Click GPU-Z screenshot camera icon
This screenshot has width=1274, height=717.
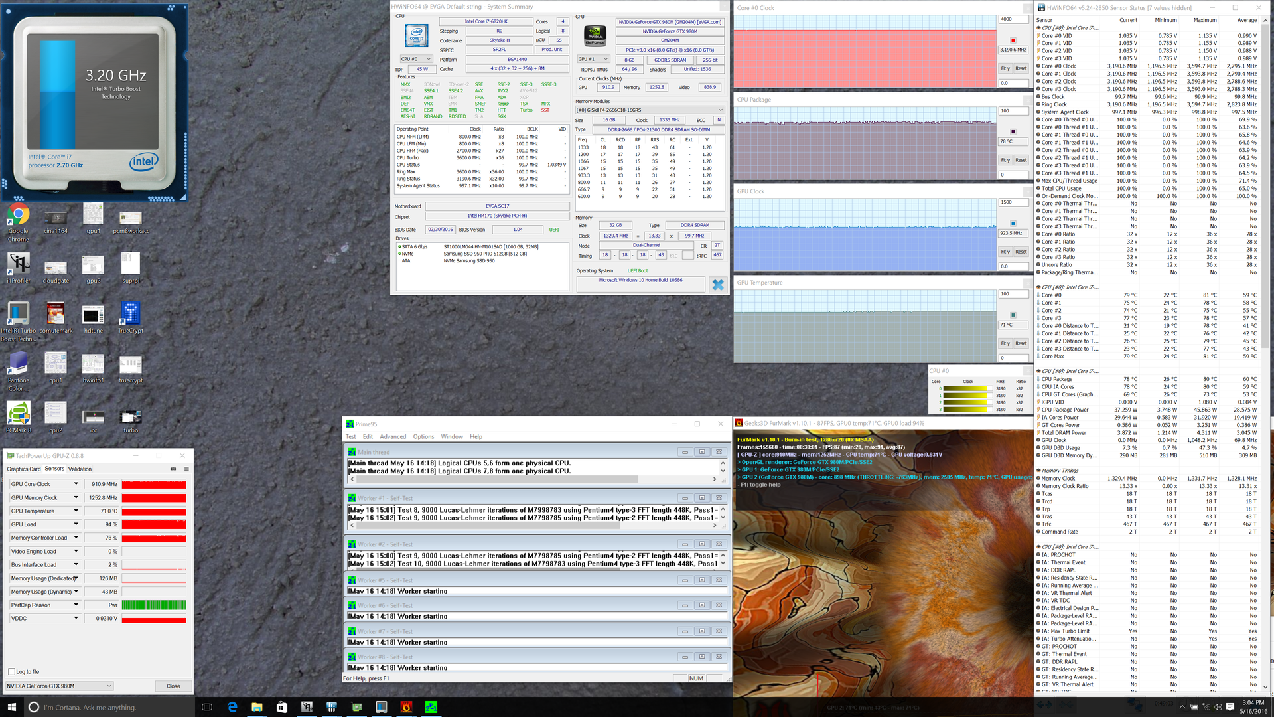coord(173,469)
